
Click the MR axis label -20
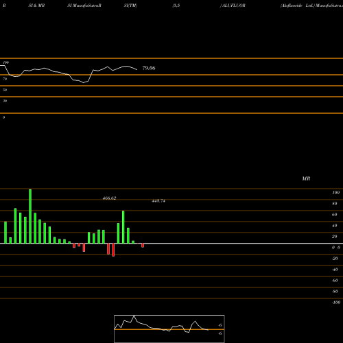(x=335, y=259)
